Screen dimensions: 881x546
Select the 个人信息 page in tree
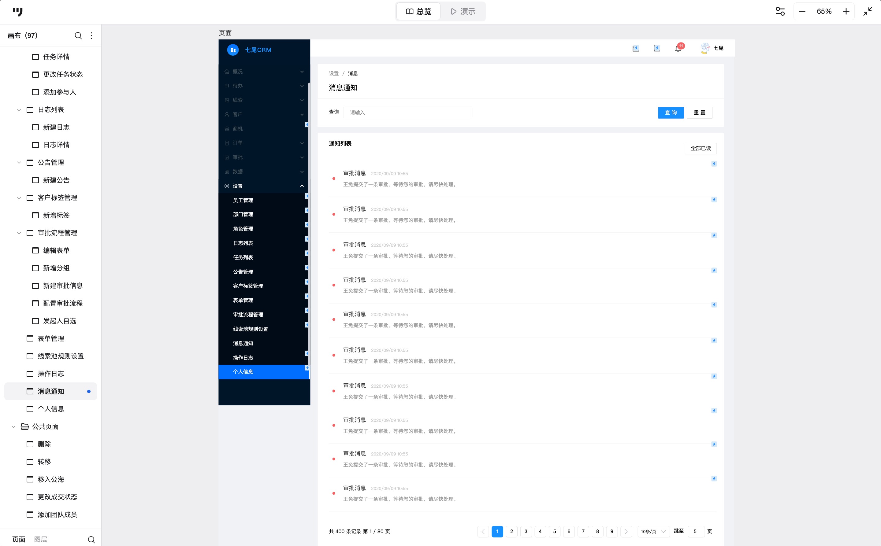point(50,409)
